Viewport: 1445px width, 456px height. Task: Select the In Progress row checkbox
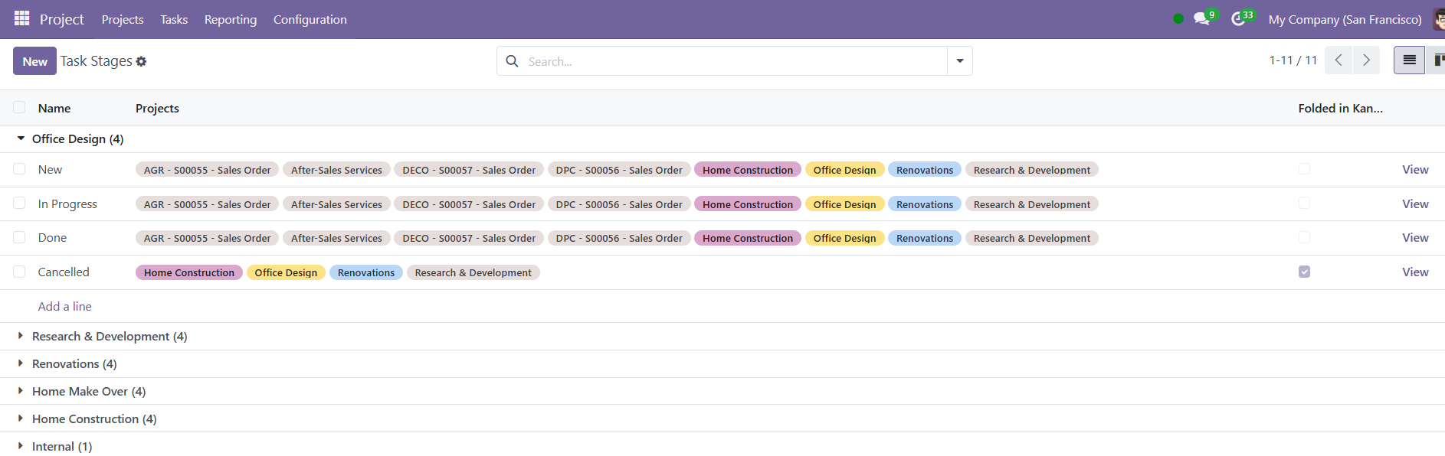(19, 204)
